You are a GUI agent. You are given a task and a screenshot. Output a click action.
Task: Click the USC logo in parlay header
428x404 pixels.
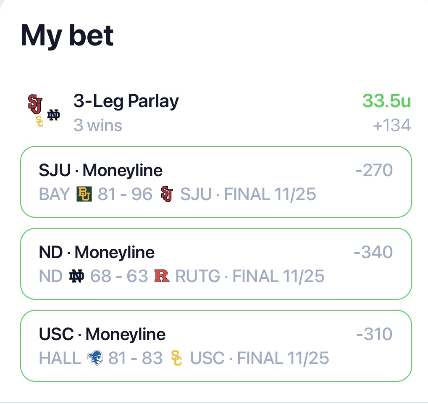(39, 121)
